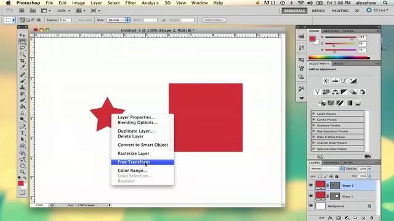Select the Eraser tool
Image resolution: width=394 pixels, height=221 pixels.
[22, 100]
